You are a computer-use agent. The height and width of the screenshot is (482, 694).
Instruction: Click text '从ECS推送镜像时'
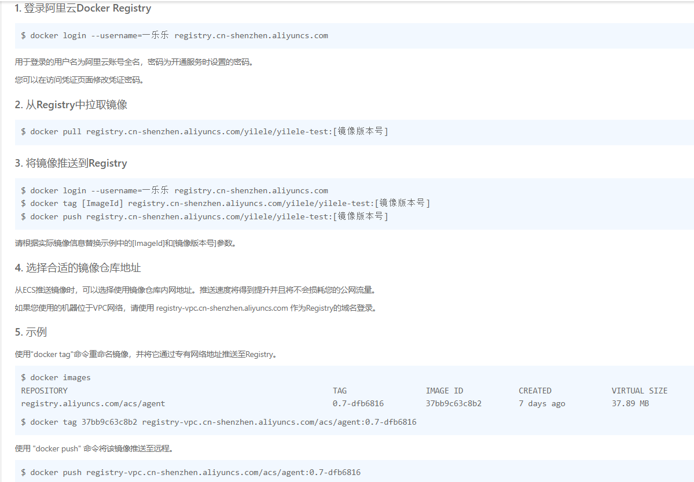[45, 290]
